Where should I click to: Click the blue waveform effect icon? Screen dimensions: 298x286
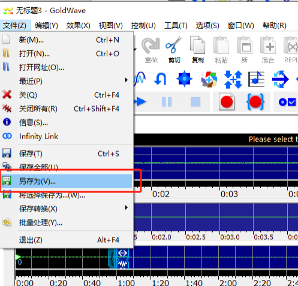pyautogui.click(x=140, y=79)
